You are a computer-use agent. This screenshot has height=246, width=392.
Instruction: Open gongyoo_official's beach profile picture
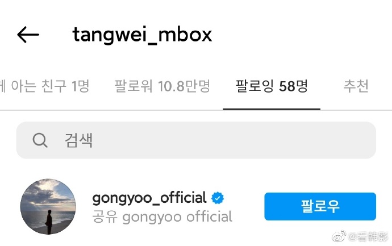click(48, 206)
